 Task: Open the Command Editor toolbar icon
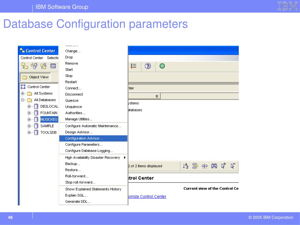(x=53, y=66)
